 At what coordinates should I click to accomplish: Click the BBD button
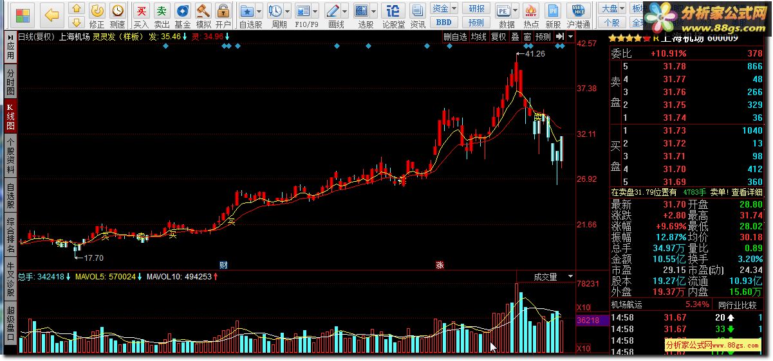tap(444, 22)
